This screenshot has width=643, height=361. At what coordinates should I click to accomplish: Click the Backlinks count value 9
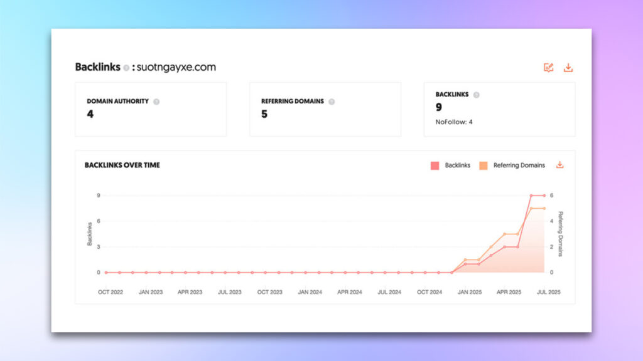(x=439, y=107)
